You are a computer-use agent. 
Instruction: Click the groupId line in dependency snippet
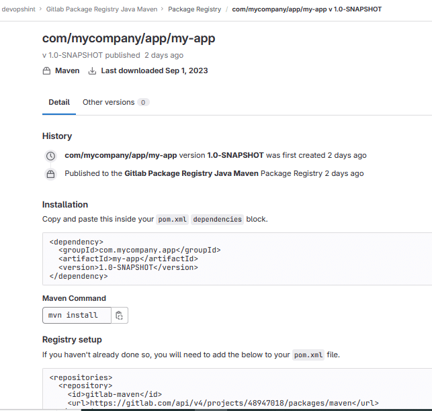139,250
